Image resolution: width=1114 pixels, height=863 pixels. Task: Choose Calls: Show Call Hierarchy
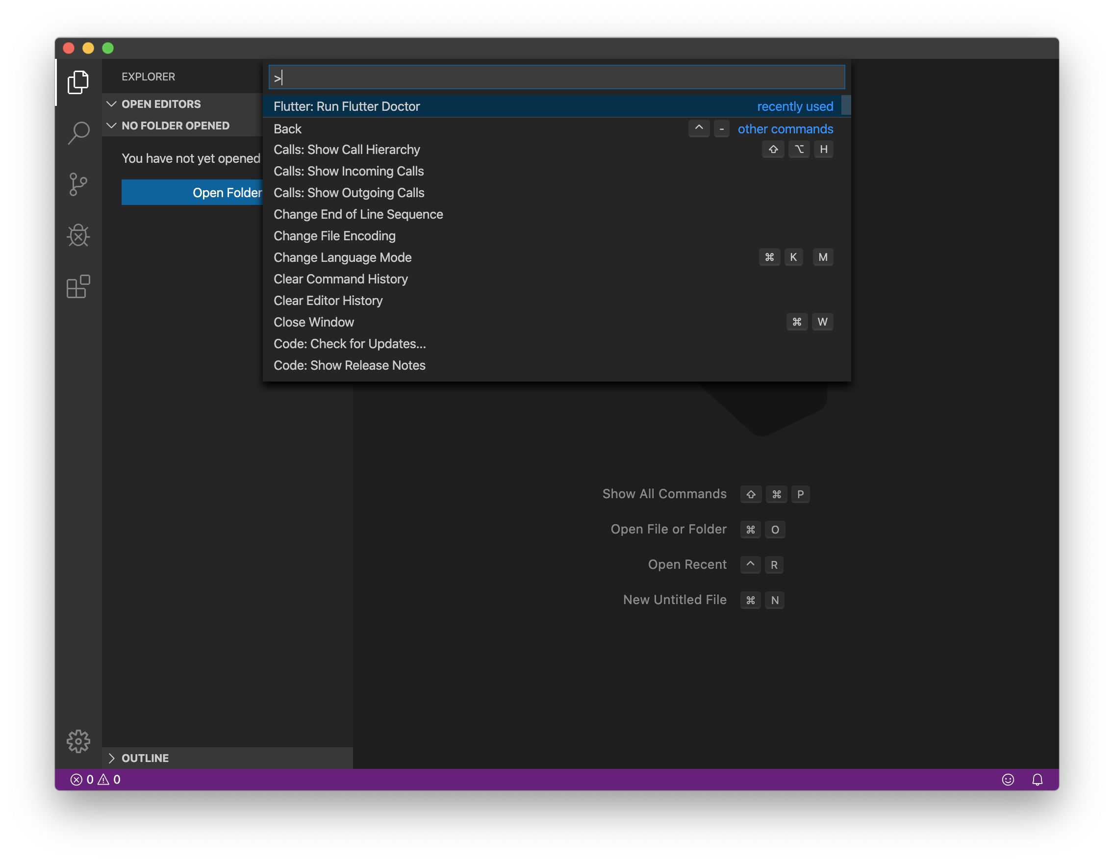coord(347,150)
